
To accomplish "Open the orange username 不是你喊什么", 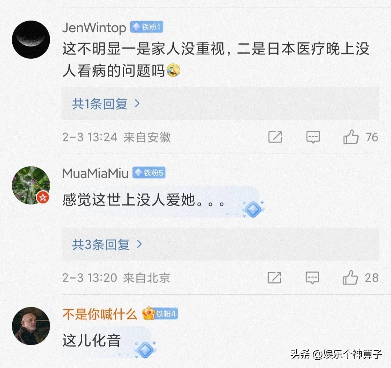I will click(x=100, y=314).
